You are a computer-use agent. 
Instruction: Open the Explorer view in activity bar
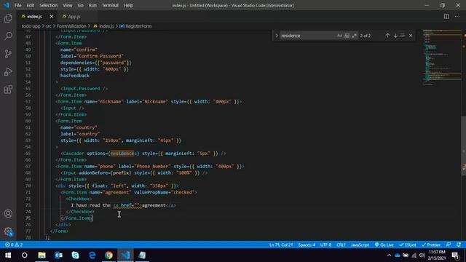(8, 18)
